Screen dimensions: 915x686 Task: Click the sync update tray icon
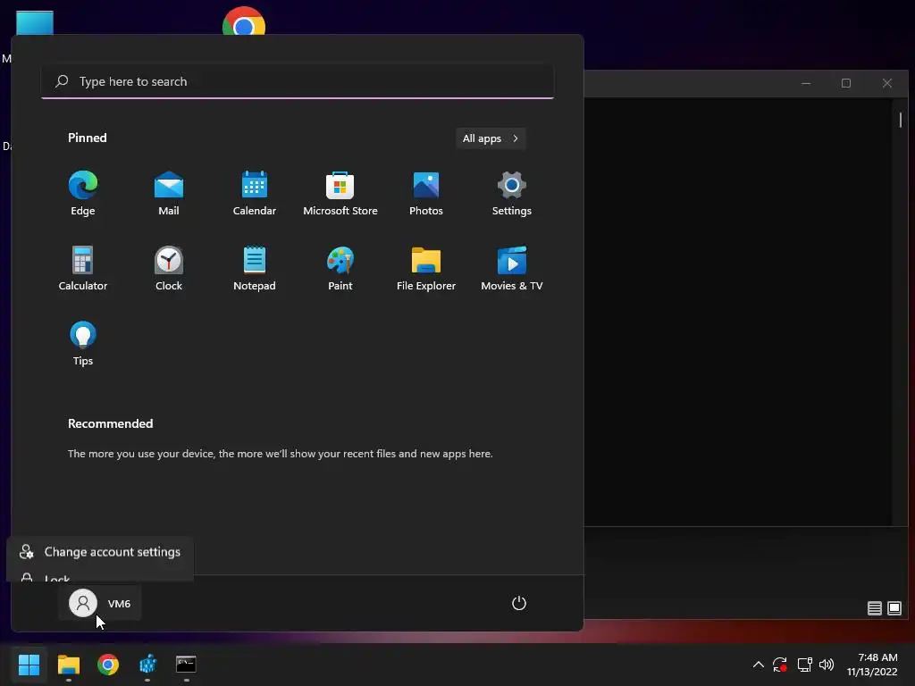780,665
